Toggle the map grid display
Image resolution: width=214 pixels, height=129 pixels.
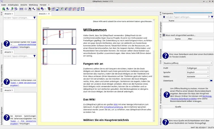coord(25,9)
